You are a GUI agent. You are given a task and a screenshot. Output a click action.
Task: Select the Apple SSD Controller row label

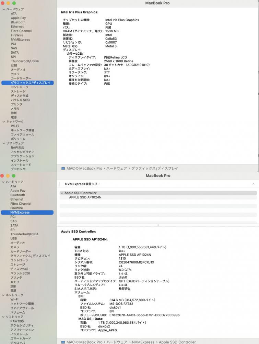[80, 193]
